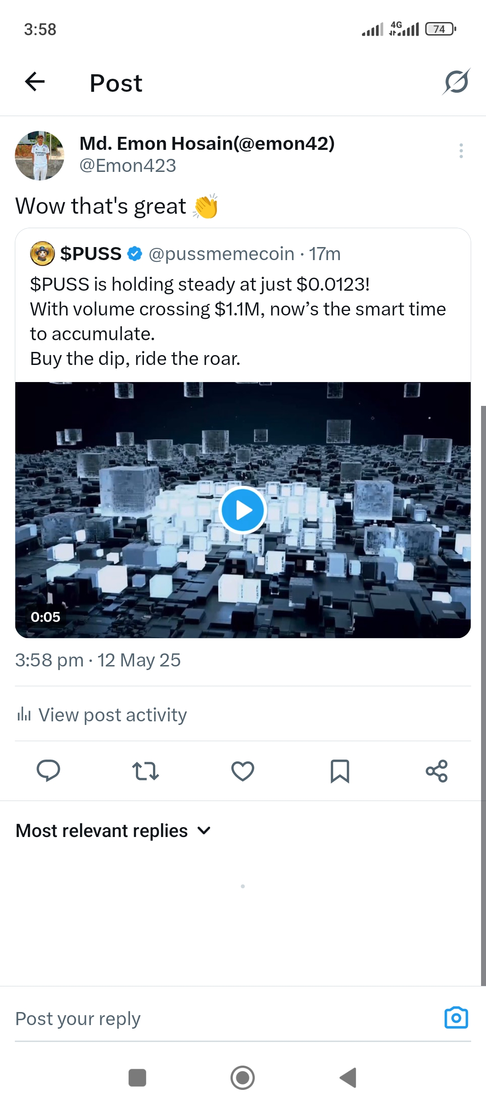This screenshot has width=486, height=1107.
Task: Like the post with the heart icon
Action: 243,771
